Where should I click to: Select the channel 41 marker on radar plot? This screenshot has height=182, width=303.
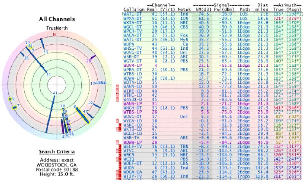tap(55, 93)
